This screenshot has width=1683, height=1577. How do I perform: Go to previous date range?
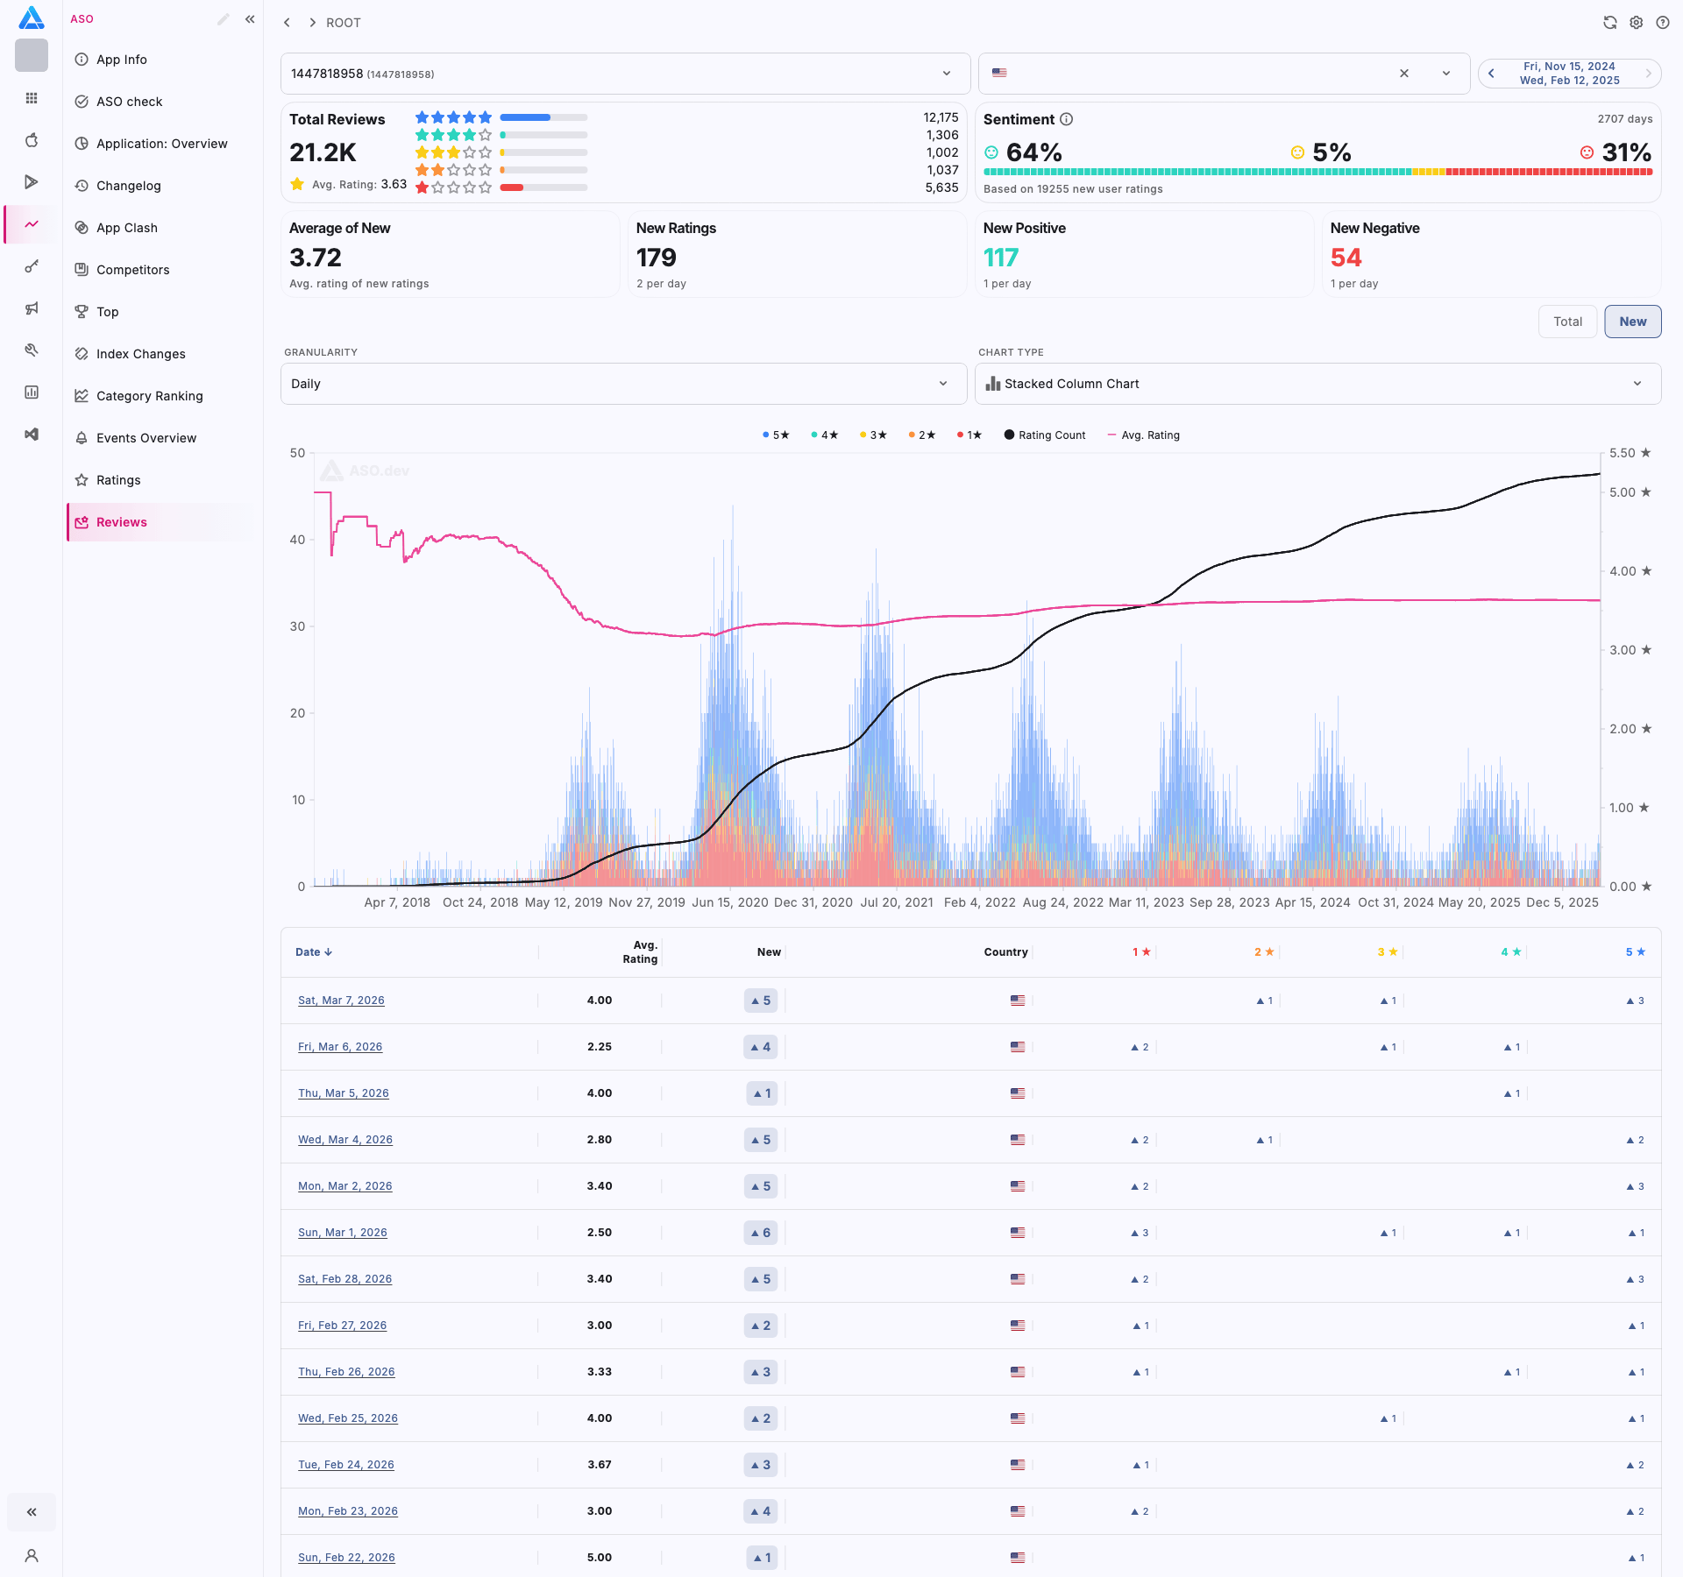tap(1491, 74)
